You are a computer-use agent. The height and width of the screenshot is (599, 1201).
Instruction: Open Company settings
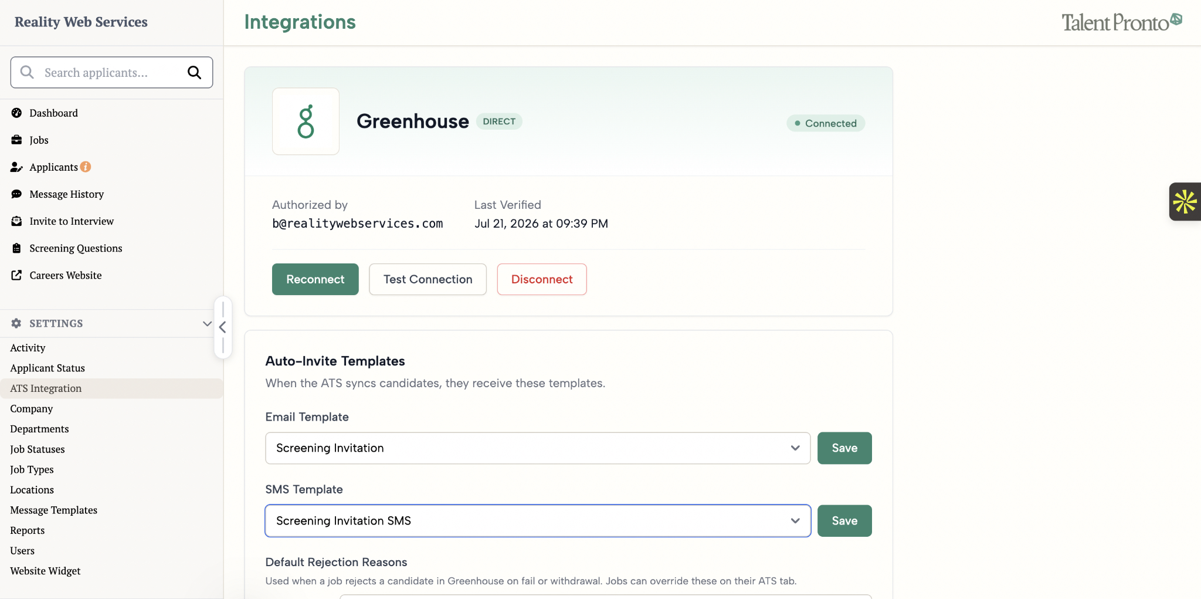point(31,409)
